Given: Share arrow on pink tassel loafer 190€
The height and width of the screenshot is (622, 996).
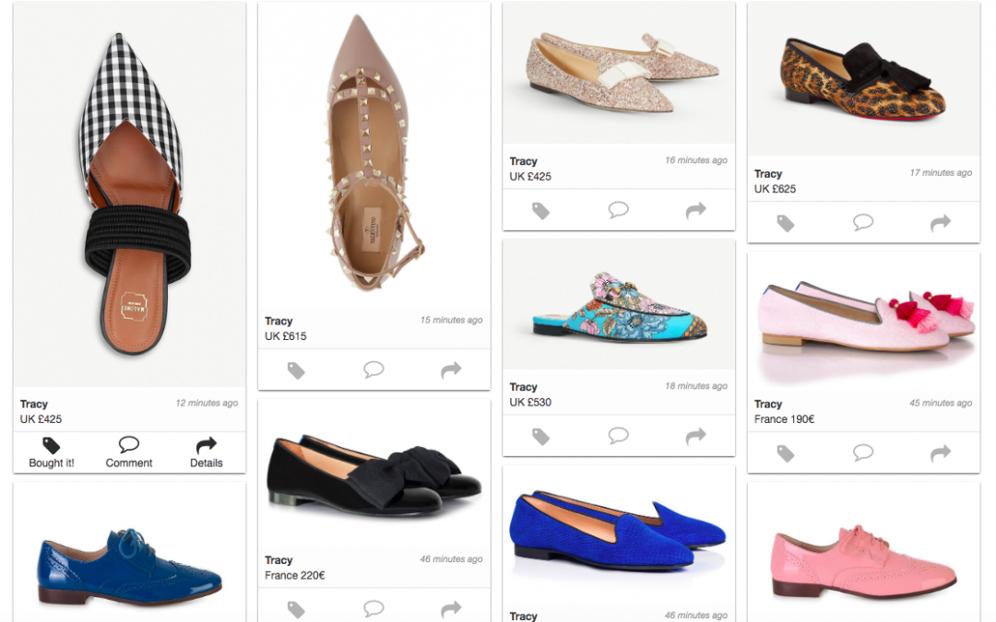Looking at the screenshot, I should (x=941, y=453).
